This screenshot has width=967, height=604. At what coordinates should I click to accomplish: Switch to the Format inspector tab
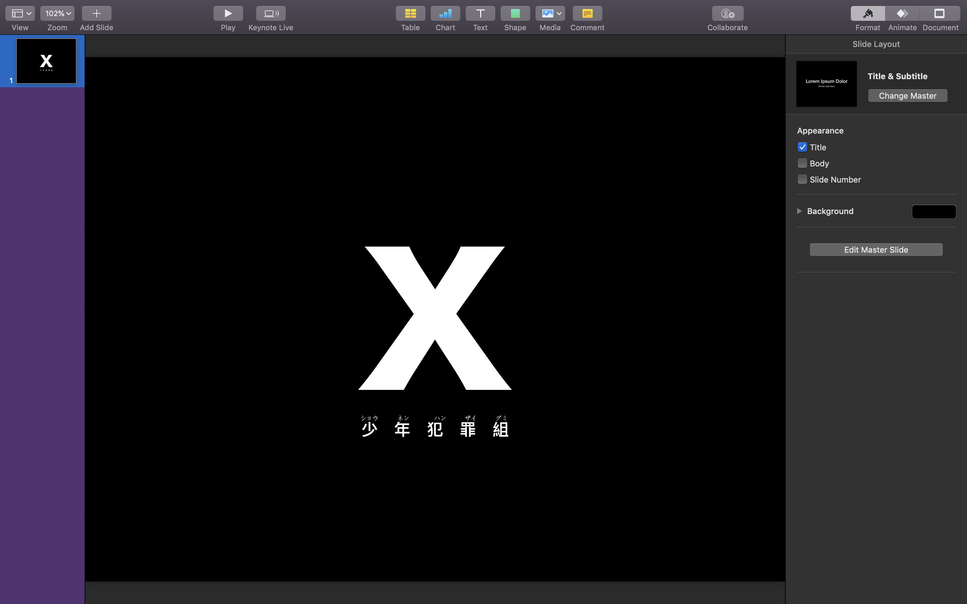point(868,13)
